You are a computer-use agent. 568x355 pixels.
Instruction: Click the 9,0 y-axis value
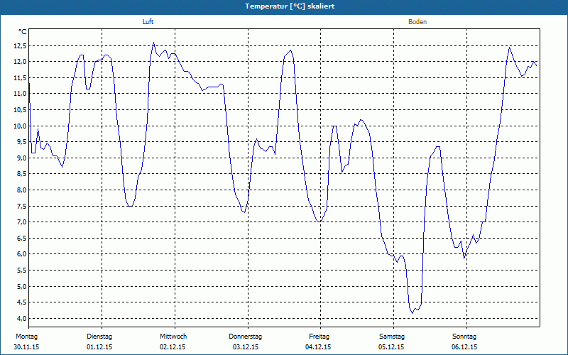pos(21,158)
